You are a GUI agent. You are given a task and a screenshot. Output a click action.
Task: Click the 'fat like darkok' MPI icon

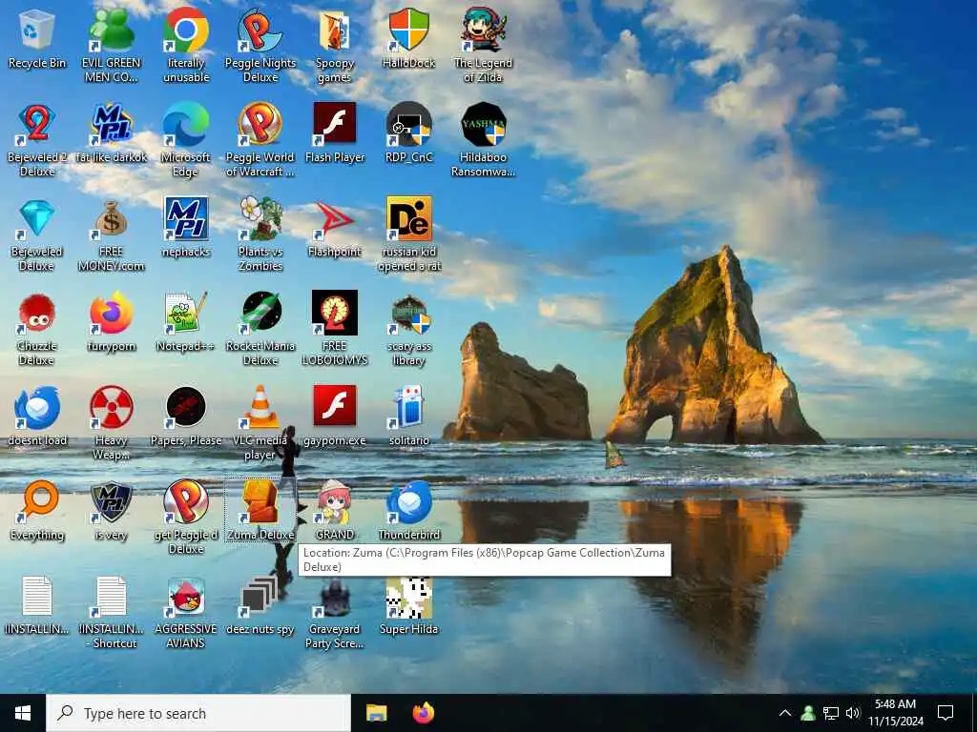point(111,133)
